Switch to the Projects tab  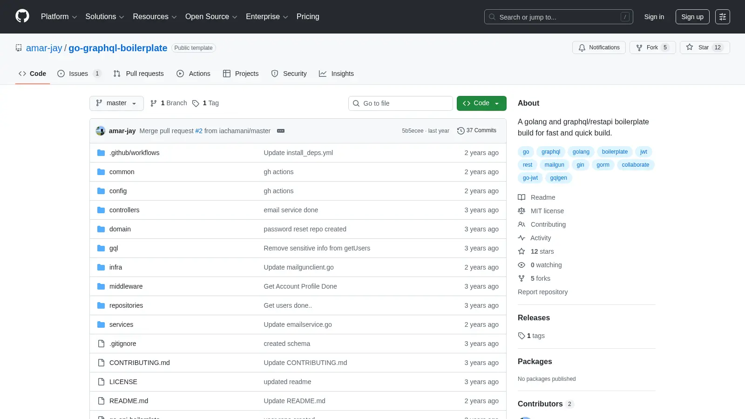pyautogui.click(x=241, y=74)
